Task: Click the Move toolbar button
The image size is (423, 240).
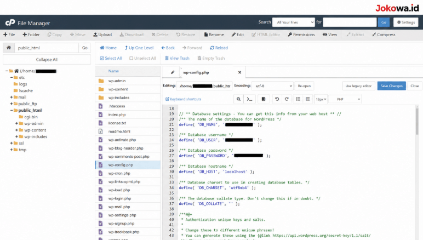Action: click(x=77, y=35)
